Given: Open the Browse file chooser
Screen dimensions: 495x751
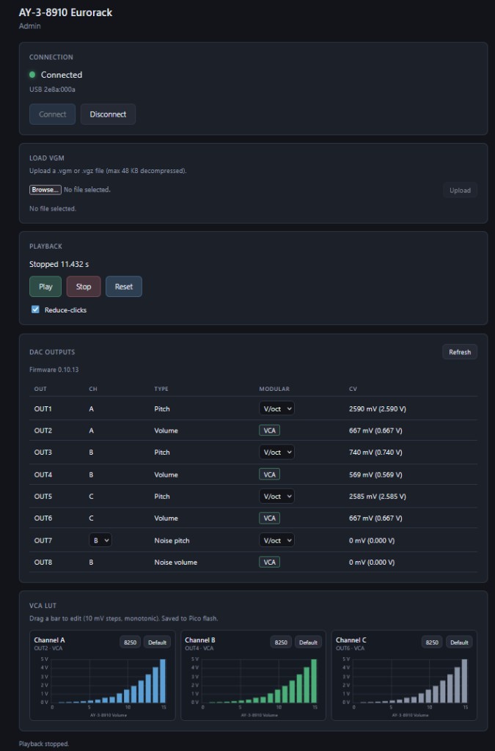Looking at the screenshot, I should [x=45, y=190].
